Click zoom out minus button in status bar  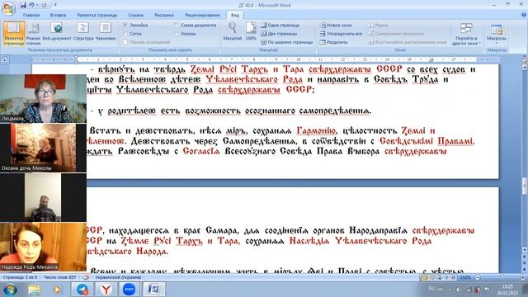tap(477, 277)
